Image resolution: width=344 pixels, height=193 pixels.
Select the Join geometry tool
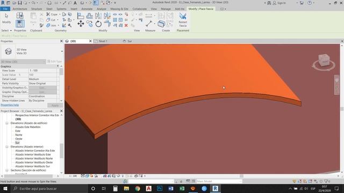pyautogui.click(x=51, y=25)
